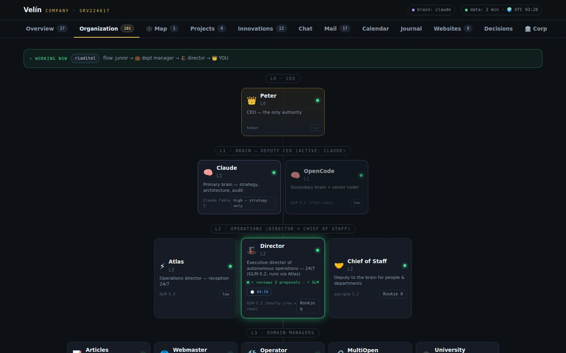Open the Overview tab

click(46, 29)
